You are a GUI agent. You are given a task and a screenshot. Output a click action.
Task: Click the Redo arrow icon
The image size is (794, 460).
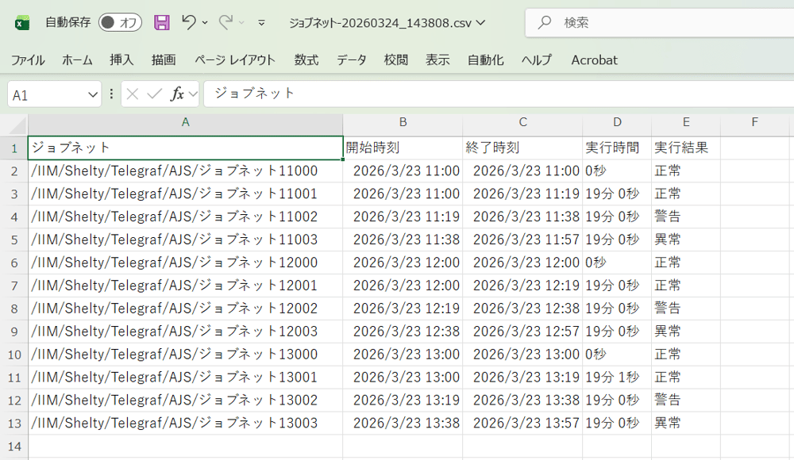(x=227, y=22)
